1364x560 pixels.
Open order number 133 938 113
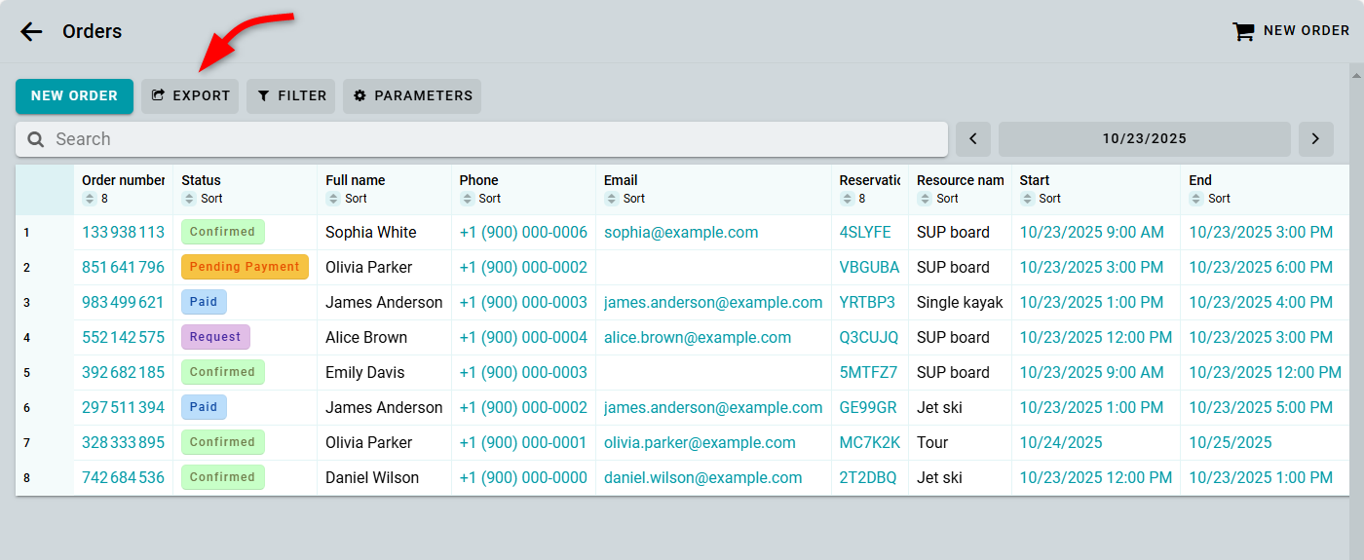click(x=123, y=233)
